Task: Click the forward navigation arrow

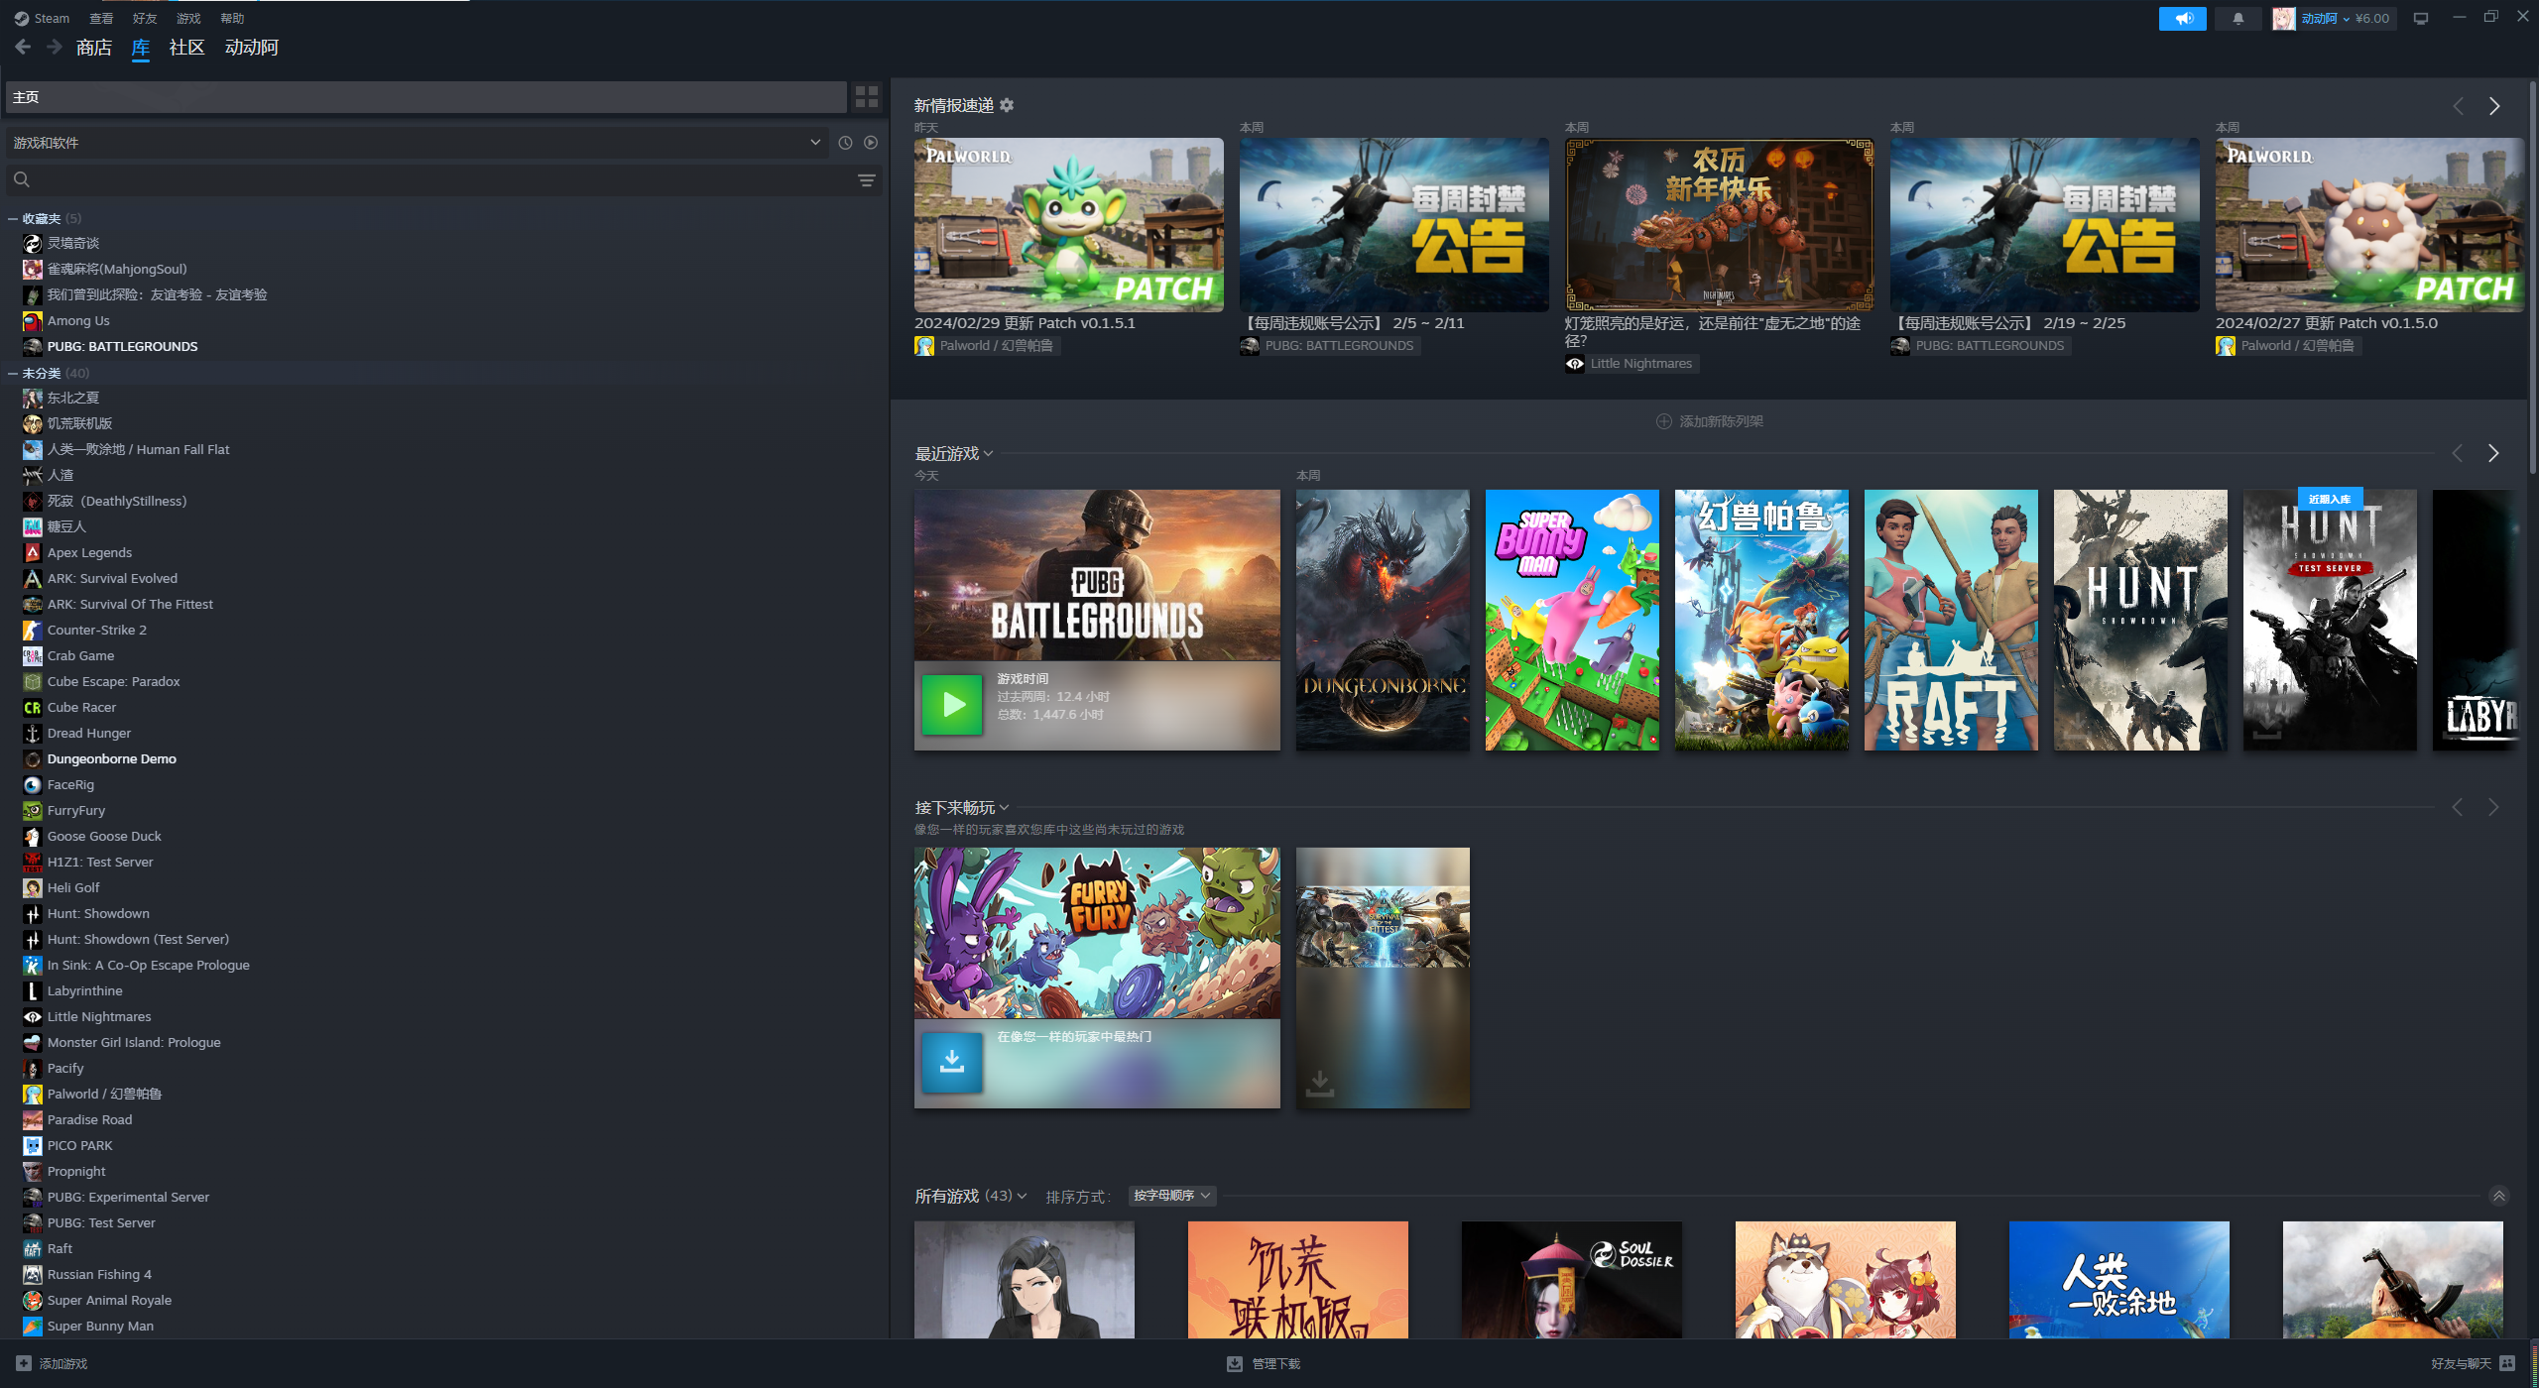Action: [55, 47]
